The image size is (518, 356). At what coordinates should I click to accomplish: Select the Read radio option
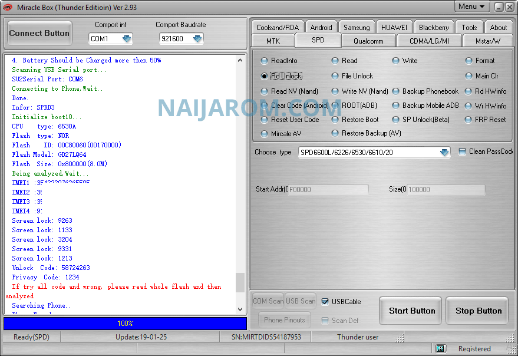coord(345,61)
